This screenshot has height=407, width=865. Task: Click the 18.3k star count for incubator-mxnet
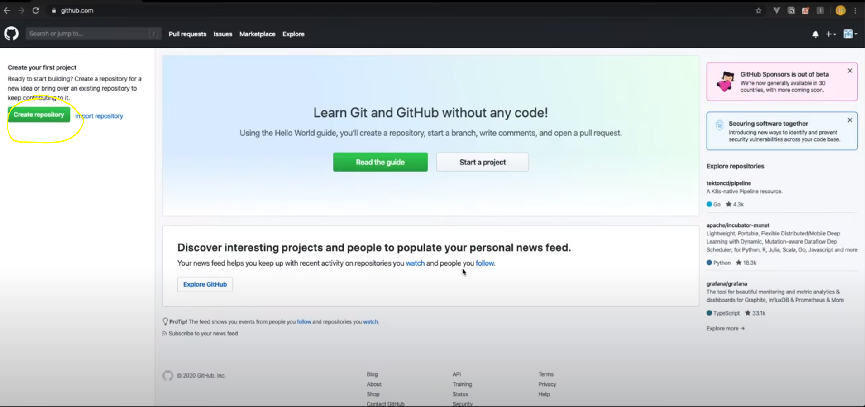click(746, 263)
